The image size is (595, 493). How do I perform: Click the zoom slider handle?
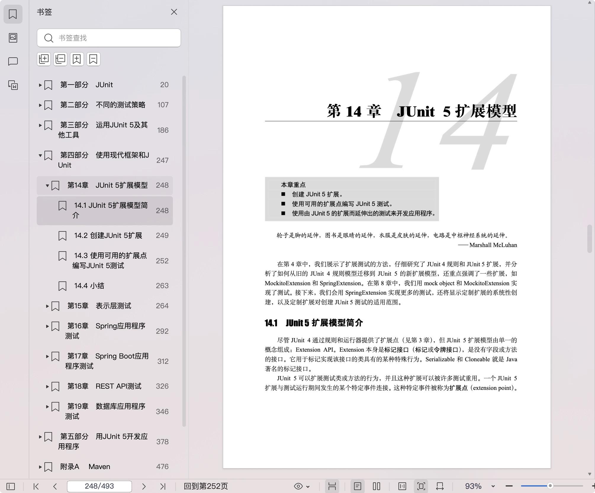click(x=550, y=486)
